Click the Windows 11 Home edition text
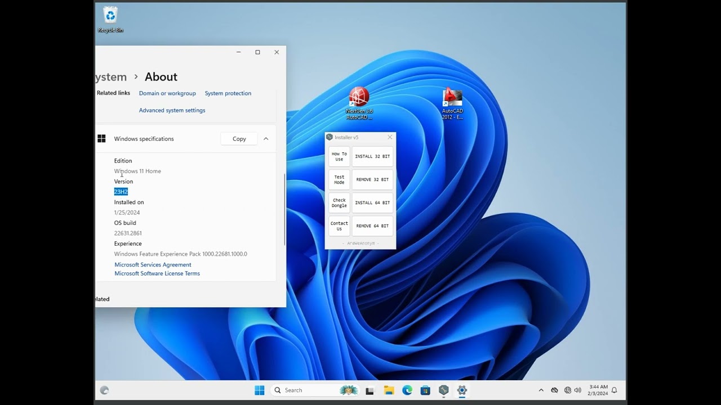This screenshot has width=721, height=405. point(137,171)
